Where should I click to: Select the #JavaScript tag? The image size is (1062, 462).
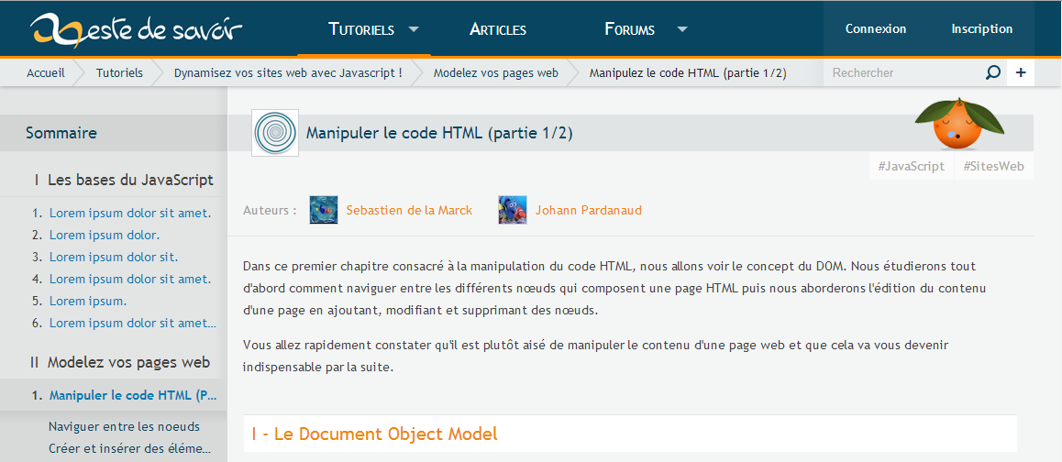coord(911,166)
